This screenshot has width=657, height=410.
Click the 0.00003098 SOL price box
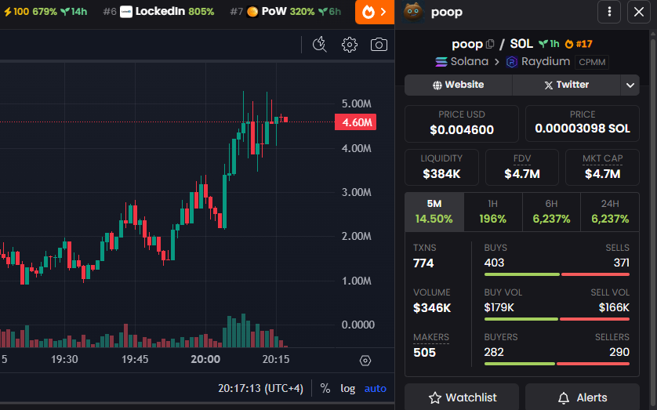pyautogui.click(x=583, y=124)
